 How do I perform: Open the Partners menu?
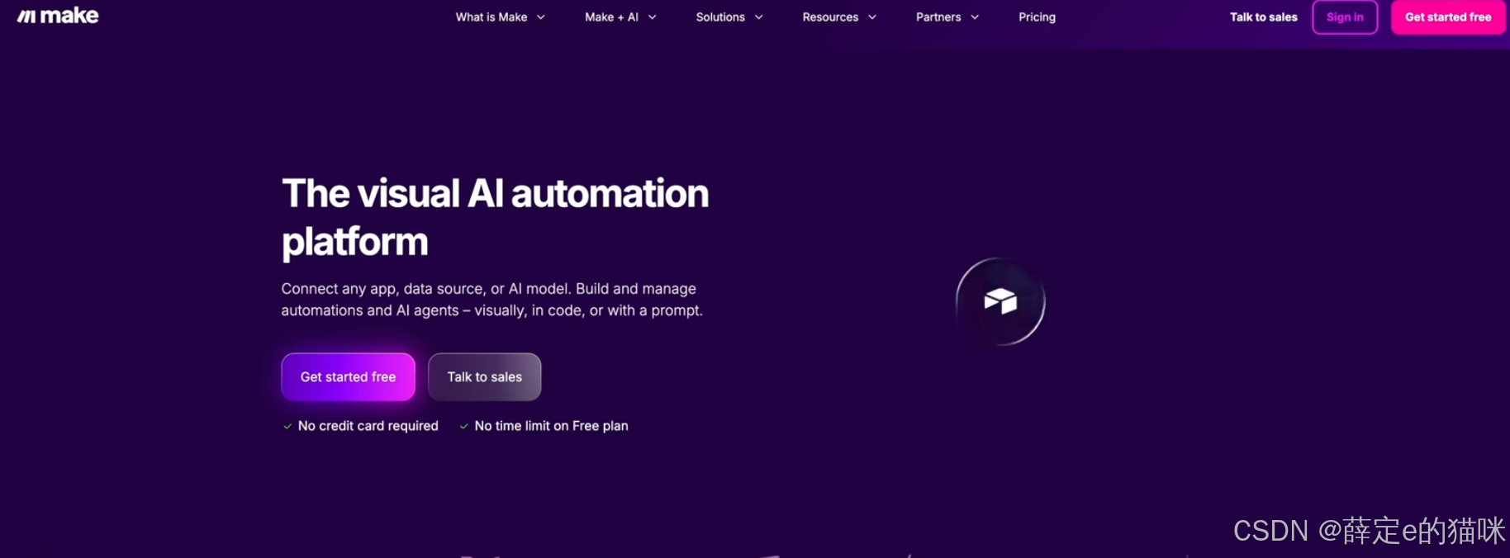click(938, 17)
